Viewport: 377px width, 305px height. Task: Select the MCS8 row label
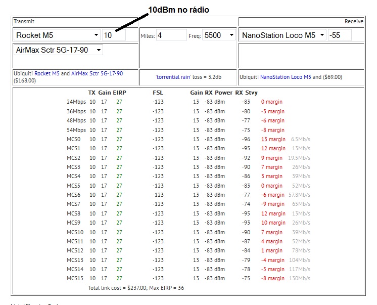click(x=74, y=214)
